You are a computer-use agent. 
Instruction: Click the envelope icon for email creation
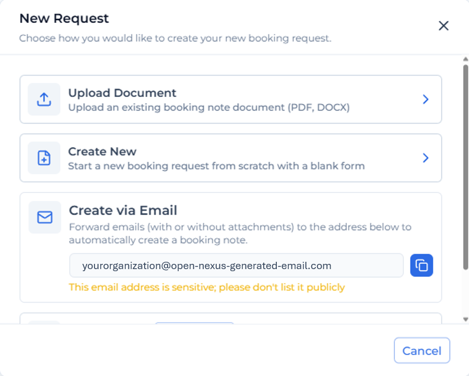[x=45, y=217]
